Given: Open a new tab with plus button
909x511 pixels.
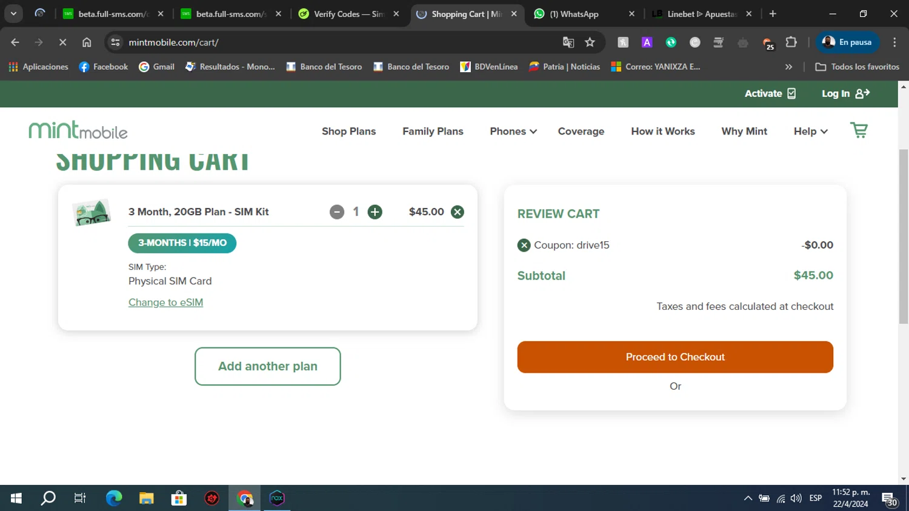Looking at the screenshot, I should click(x=773, y=14).
